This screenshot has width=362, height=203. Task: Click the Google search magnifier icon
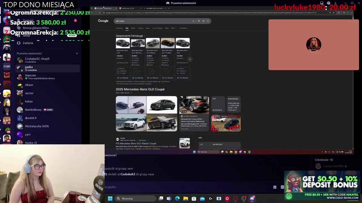pyautogui.click(x=208, y=21)
